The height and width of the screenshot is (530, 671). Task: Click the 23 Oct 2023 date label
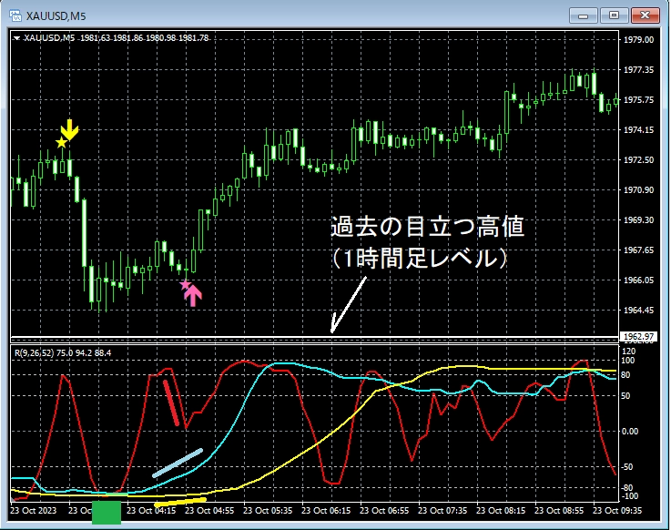tap(34, 510)
